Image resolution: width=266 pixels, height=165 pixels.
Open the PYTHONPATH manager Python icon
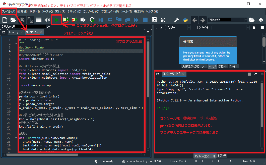coord(185,20)
